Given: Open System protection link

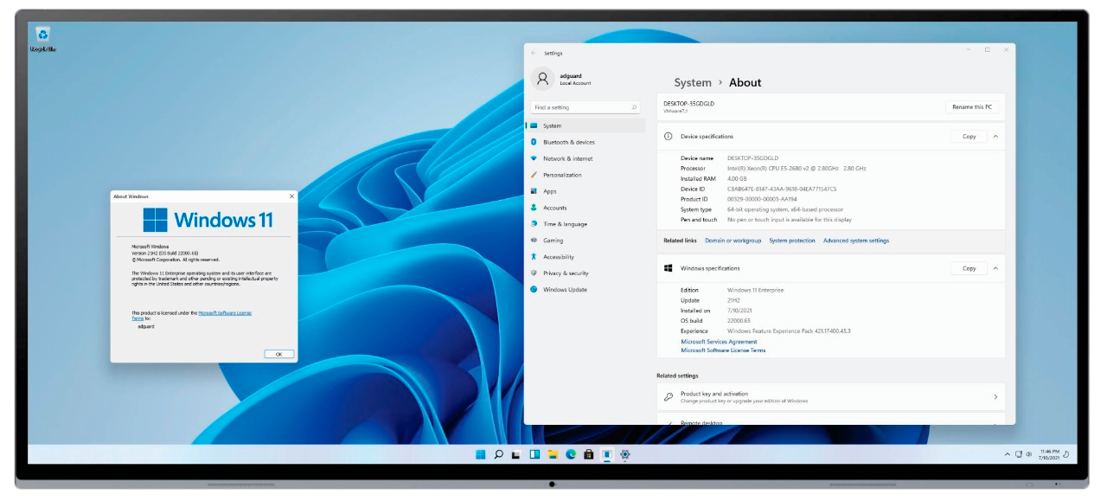Looking at the screenshot, I should tap(792, 241).
